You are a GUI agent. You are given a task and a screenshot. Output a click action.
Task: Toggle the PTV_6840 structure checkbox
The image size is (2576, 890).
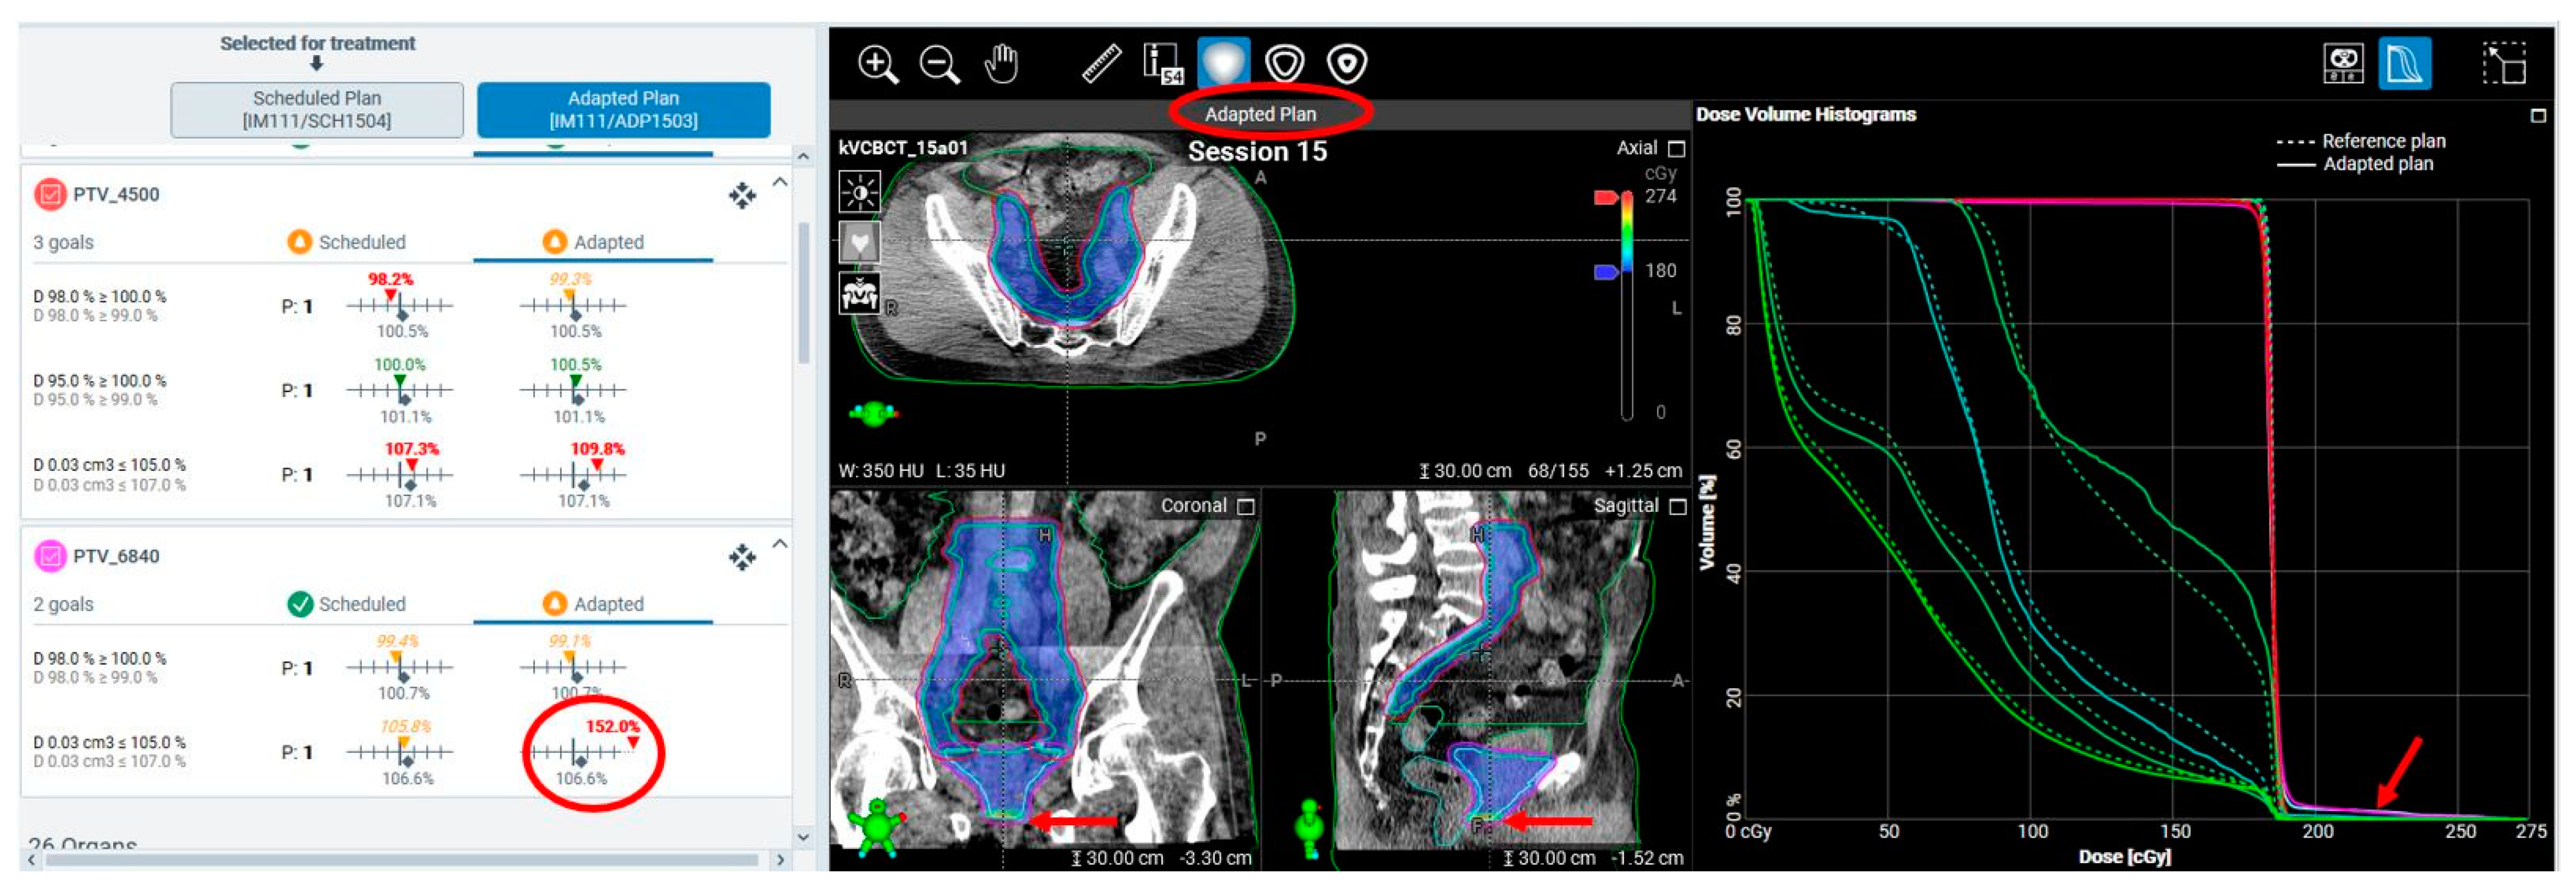pyautogui.click(x=50, y=556)
